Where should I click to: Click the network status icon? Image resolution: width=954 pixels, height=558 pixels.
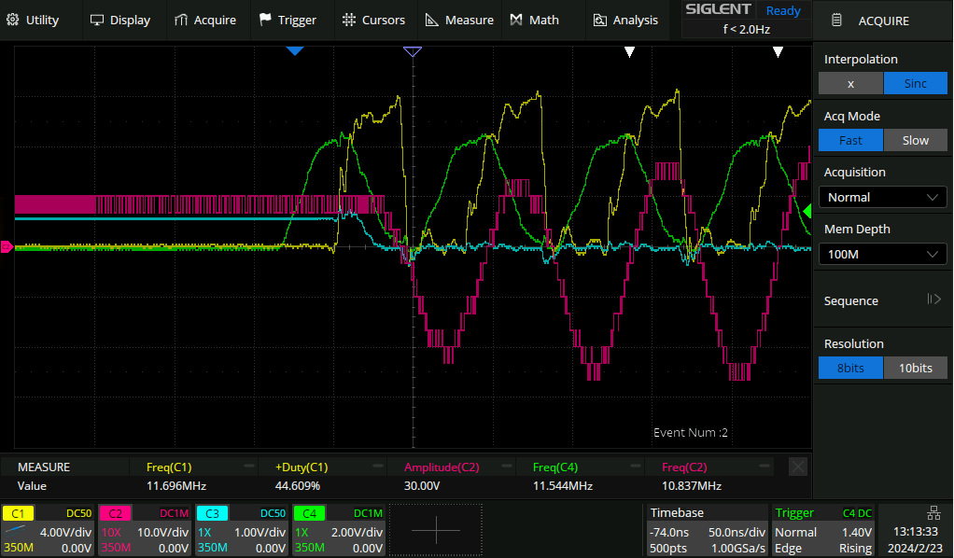coord(934,512)
